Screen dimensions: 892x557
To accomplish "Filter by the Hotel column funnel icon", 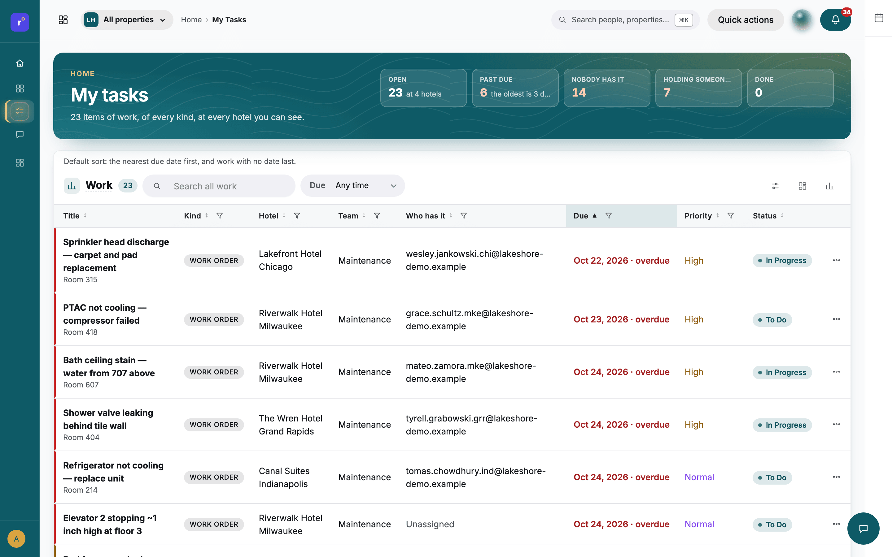I will pos(297,215).
